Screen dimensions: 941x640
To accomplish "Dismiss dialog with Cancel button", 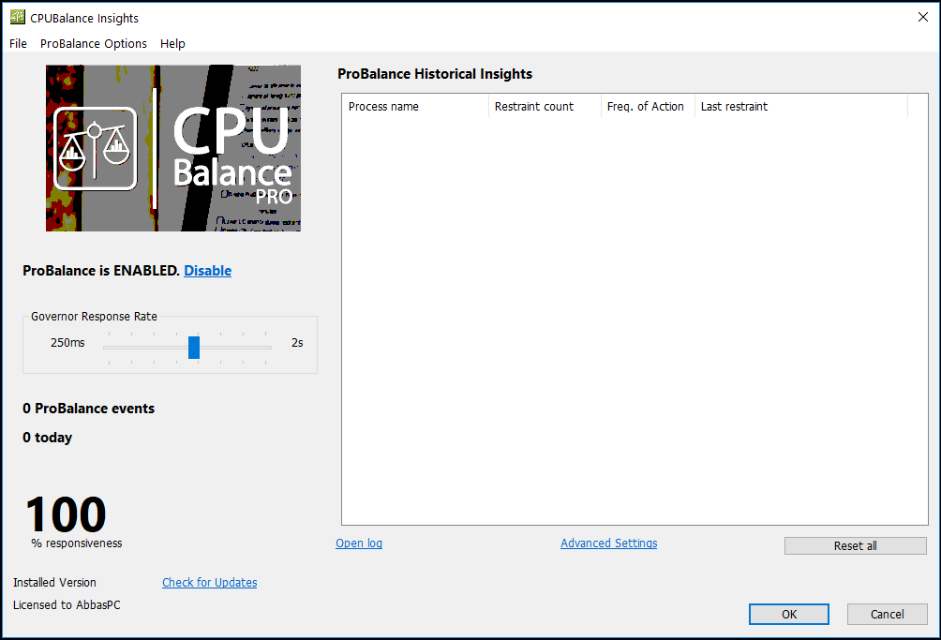I will [x=887, y=614].
